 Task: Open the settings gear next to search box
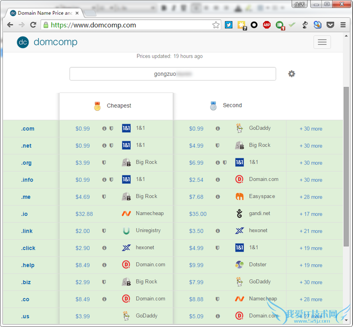[x=291, y=74]
